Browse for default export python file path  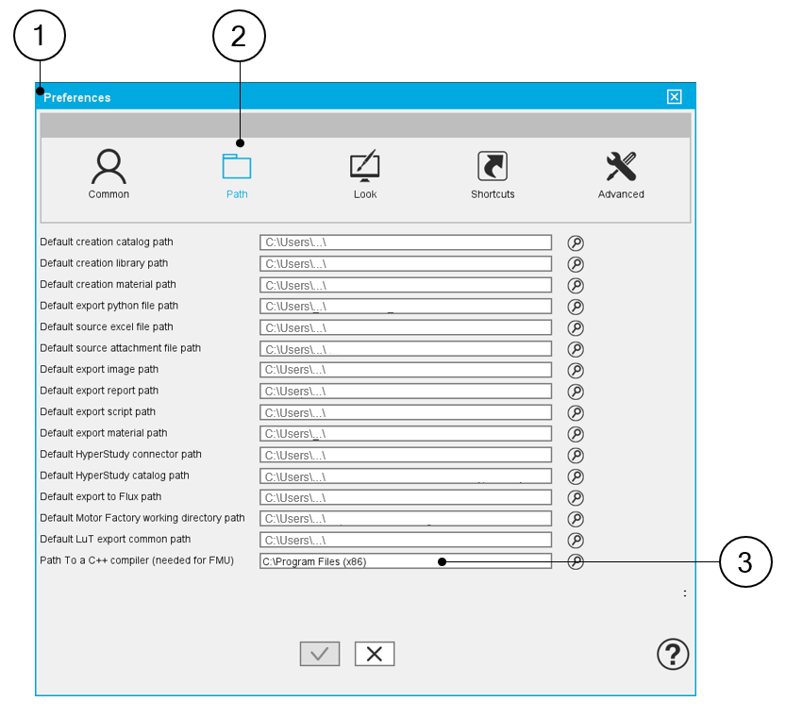point(576,307)
